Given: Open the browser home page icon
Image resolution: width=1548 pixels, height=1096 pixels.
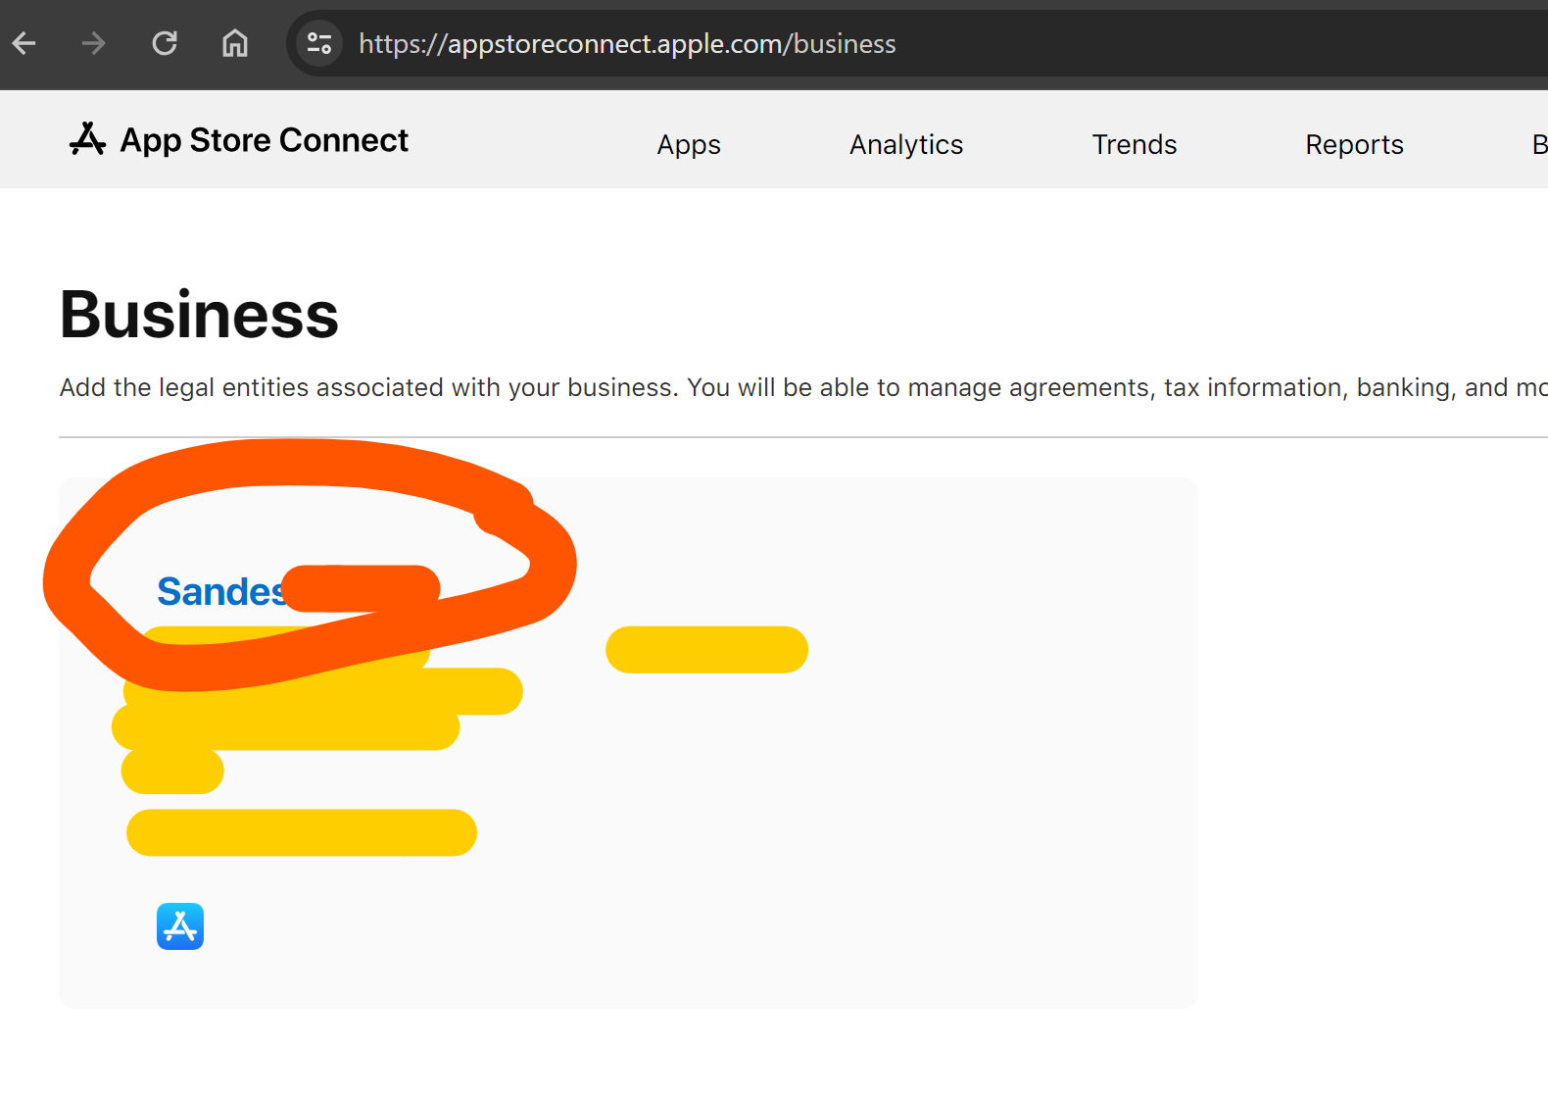Looking at the screenshot, I should 235,43.
